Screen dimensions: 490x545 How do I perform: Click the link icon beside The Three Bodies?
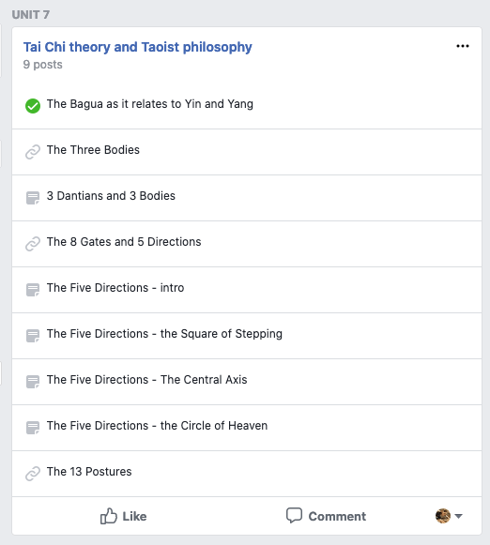click(x=33, y=152)
